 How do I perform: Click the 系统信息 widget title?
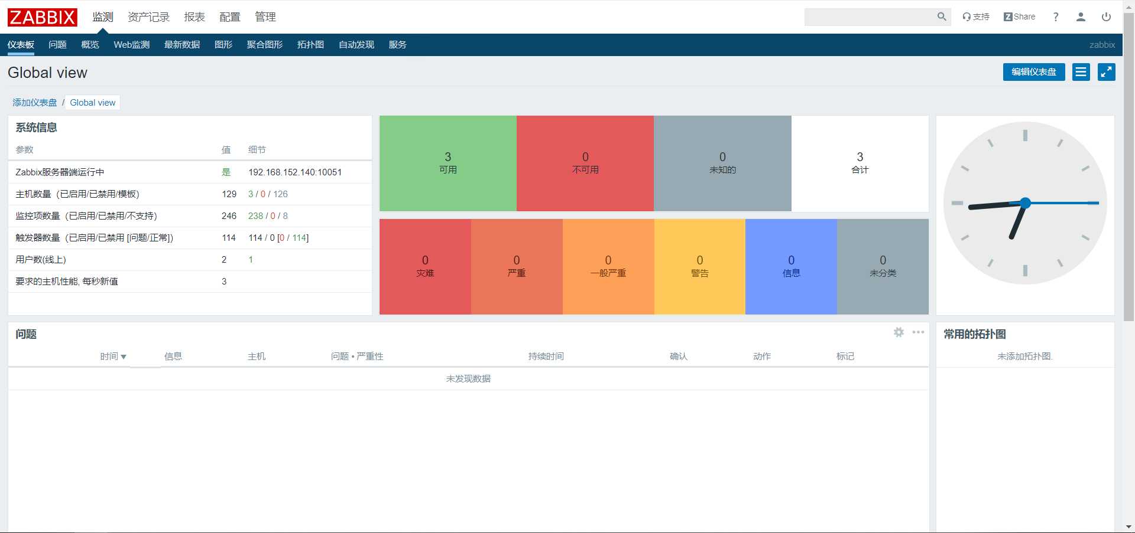click(36, 127)
